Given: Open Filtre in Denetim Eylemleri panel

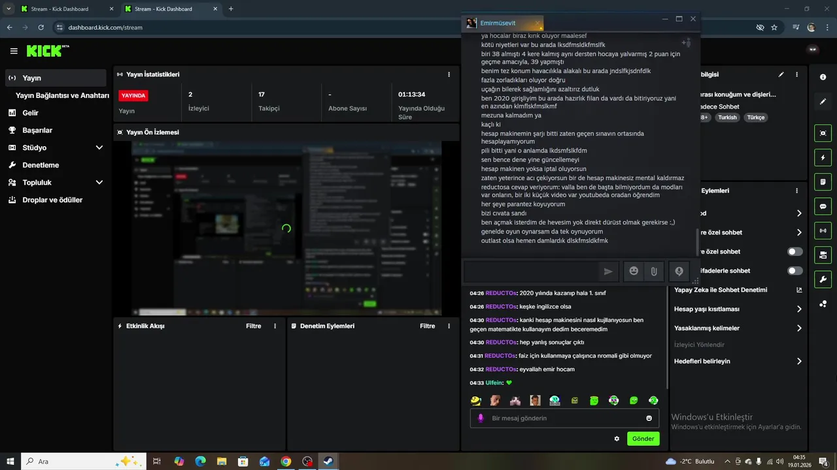Looking at the screenshot, I should (x=427, y=326).
